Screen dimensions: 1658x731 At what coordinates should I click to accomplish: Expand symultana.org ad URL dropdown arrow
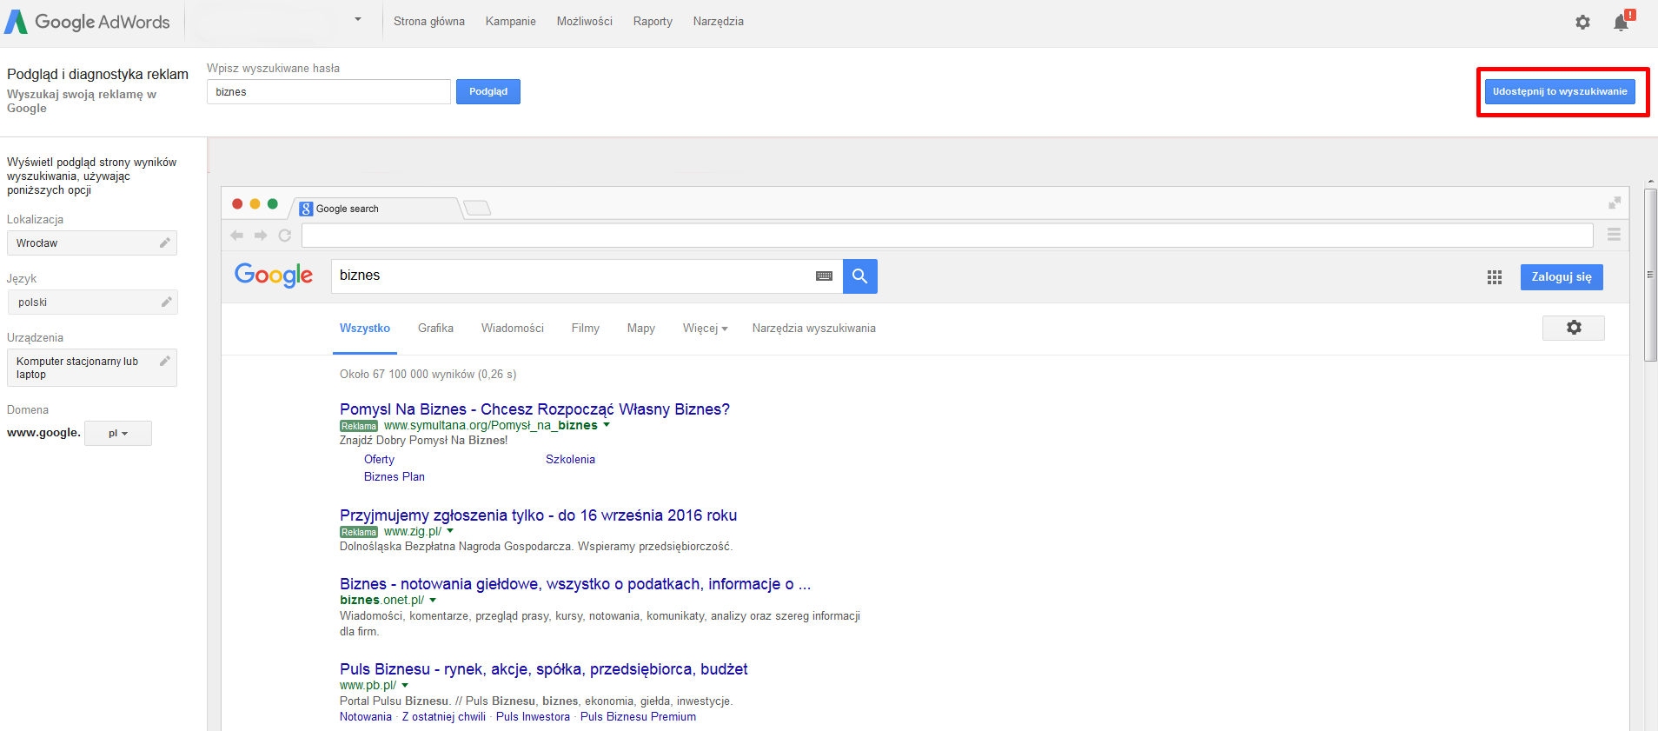click(607, 425)
